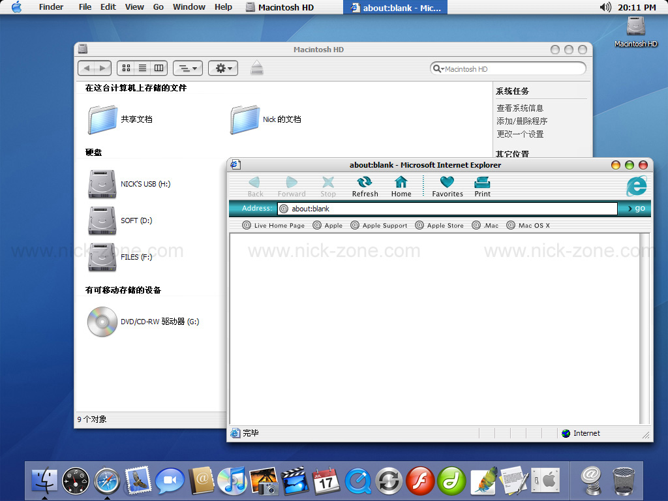Click go button beside address bar
This screenshot has height=501, width=668.
637,208
